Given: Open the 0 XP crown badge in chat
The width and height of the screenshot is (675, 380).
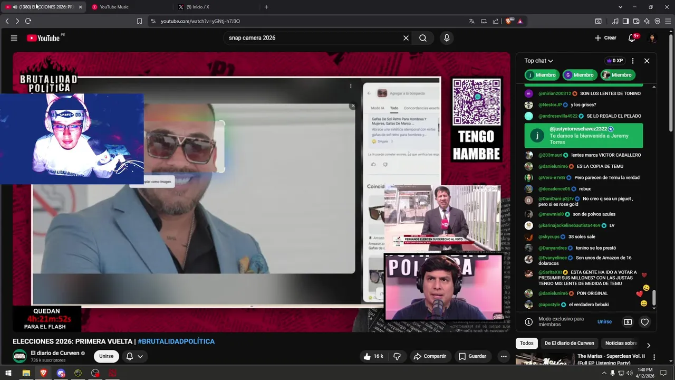Looking at the screenshot, I should 614,61.
